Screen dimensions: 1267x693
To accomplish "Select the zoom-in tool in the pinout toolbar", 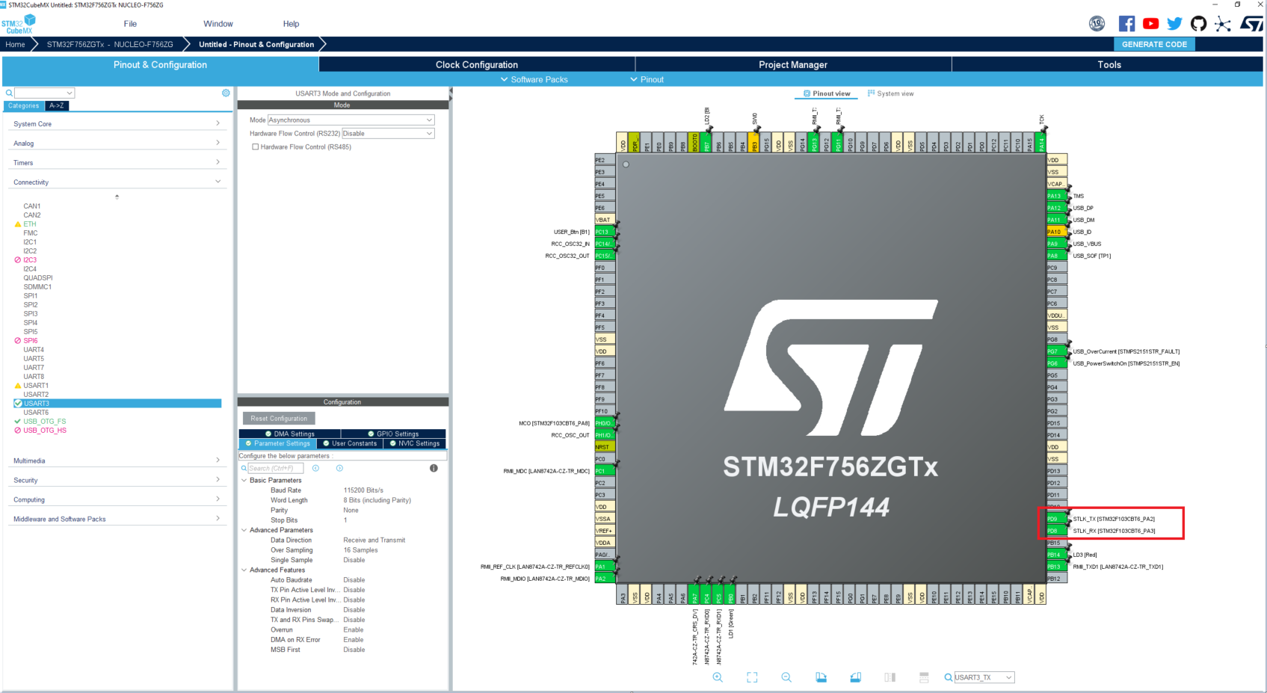I will (x=718, y=677).
